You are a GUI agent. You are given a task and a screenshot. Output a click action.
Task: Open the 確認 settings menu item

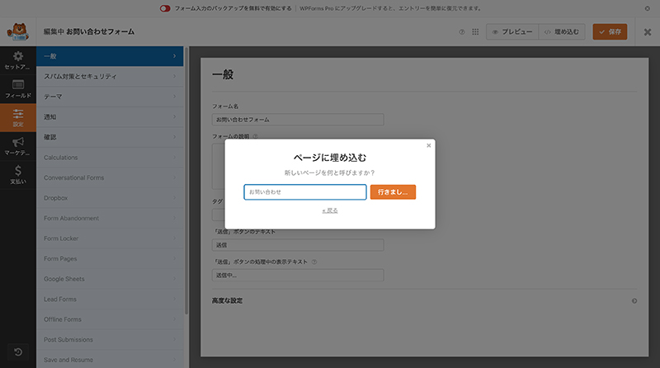point(111,137)
